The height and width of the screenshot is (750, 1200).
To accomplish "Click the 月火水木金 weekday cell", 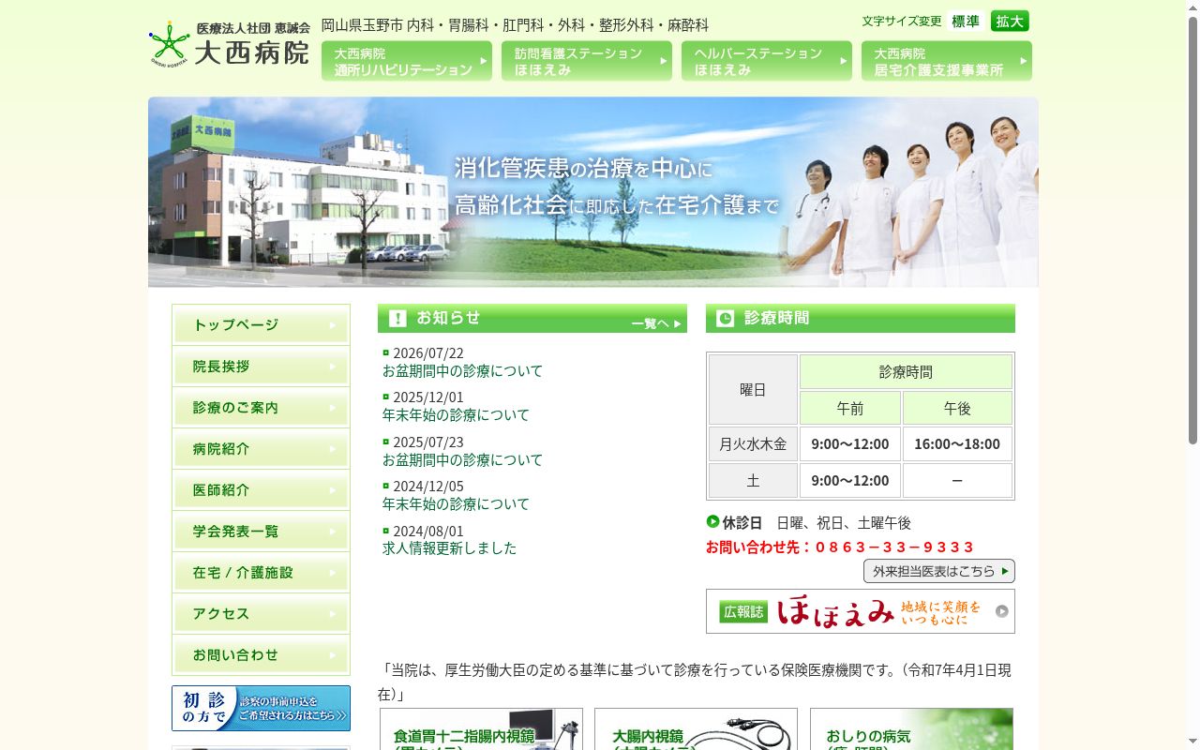I will [x=753, y=444].
